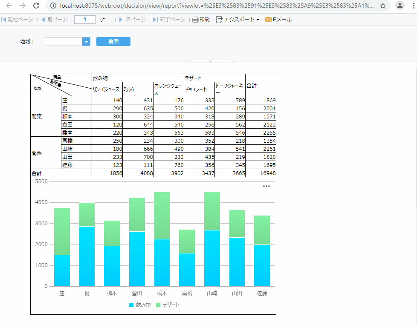Screen dimensions: 417x325
Task: Open the 地域 dropdown arrow
Action: (86, 42)
